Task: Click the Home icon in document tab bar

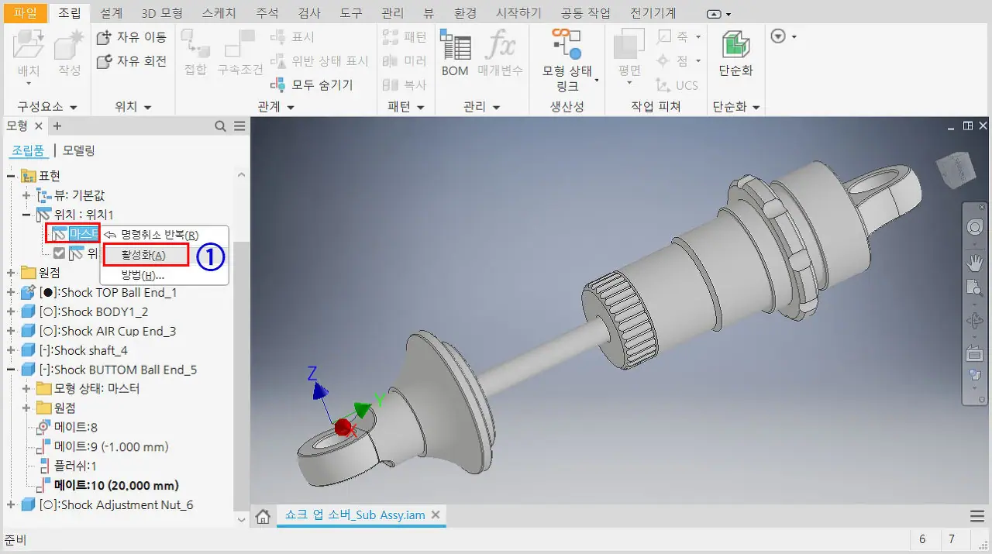Action: [x=263, y=517]
